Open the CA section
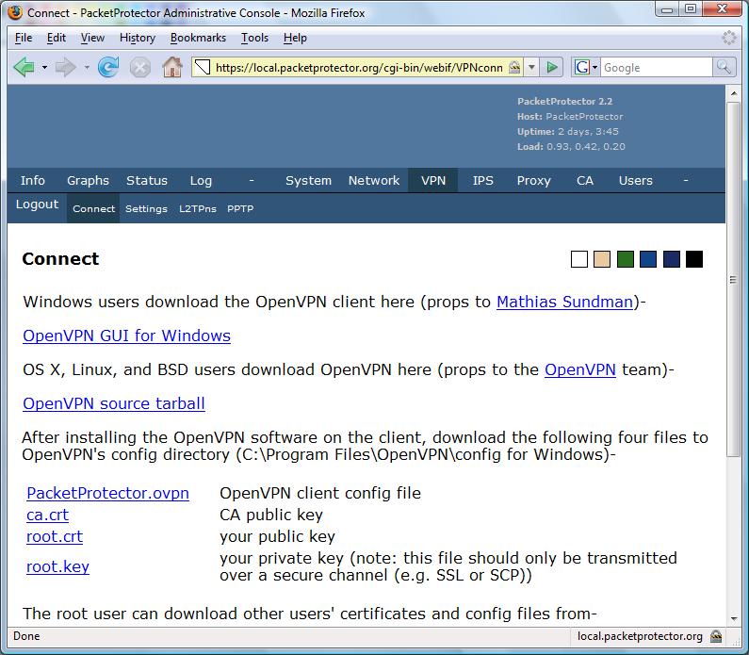Image resolution: width=749 pixels, height=655 pixels. (x=585, y=180)
